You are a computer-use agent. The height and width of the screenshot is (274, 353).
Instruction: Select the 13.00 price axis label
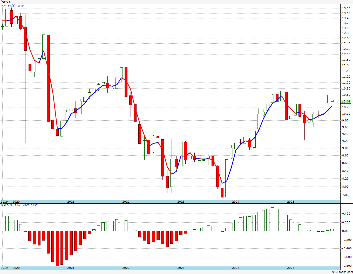[346, 28]
